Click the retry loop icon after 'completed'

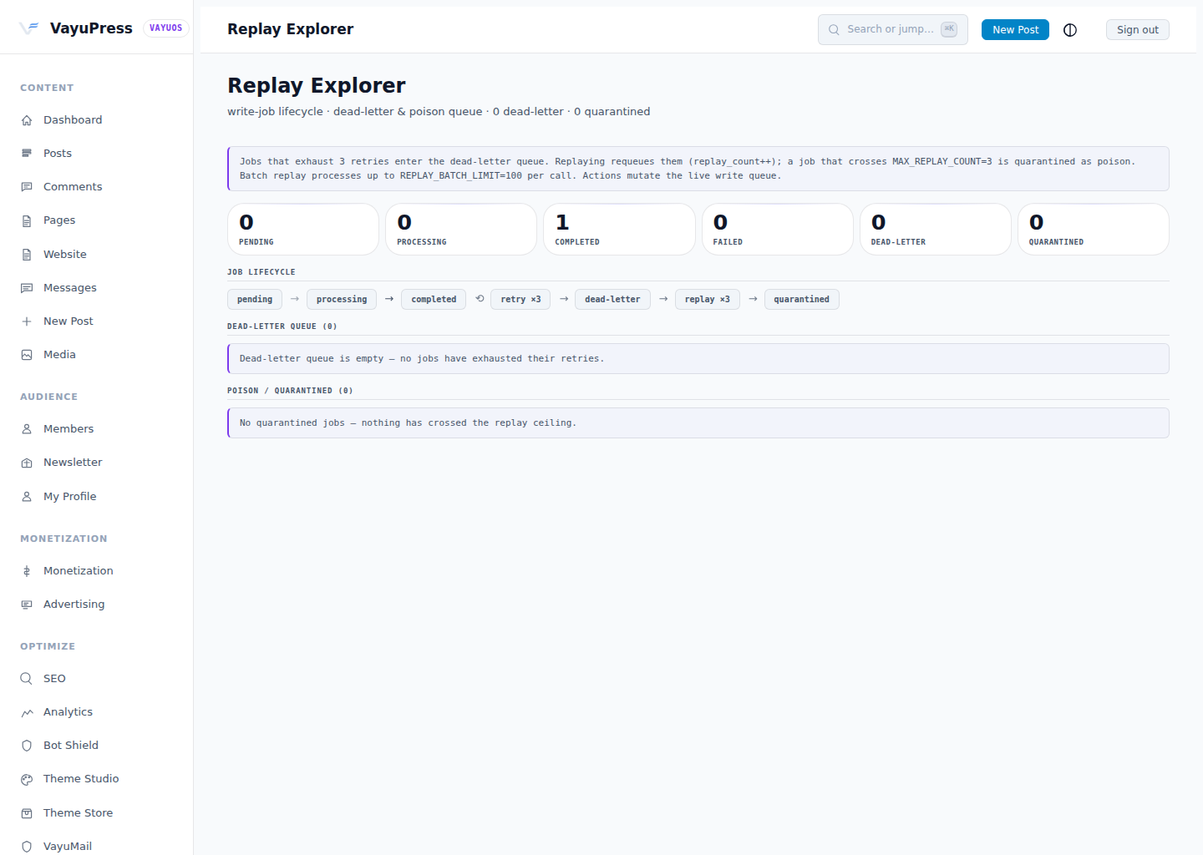[x=480, y=299]
